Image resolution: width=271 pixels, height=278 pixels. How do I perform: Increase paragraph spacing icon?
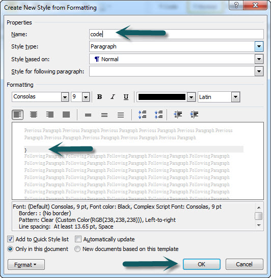[142, 115]
